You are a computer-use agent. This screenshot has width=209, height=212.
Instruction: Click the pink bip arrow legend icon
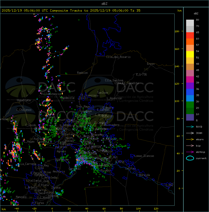tap(190, 146)
